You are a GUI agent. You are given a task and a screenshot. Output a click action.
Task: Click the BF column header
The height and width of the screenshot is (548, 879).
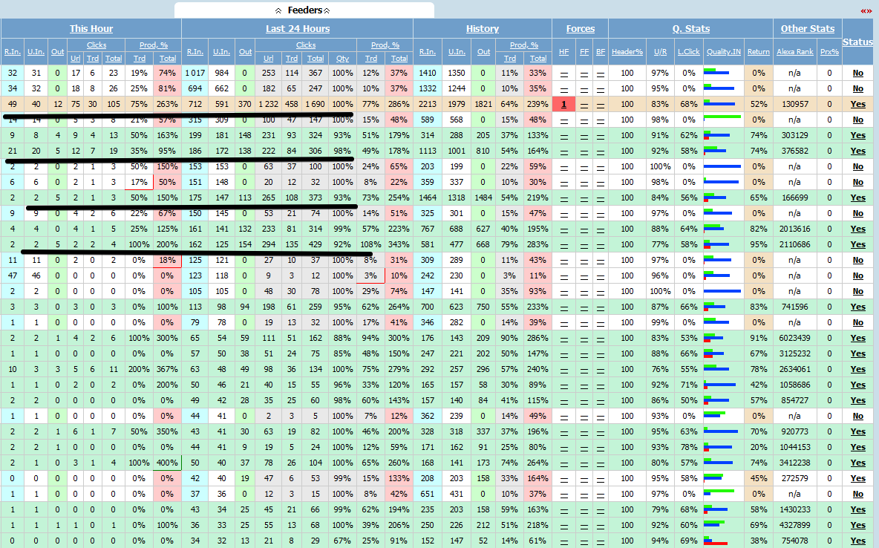coord(601,51)
